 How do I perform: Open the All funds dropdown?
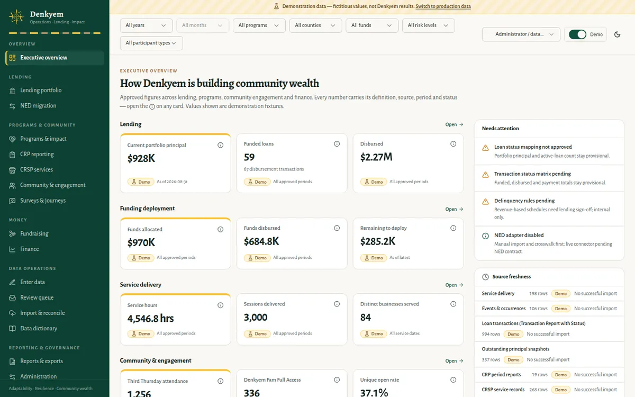(372, 25)
